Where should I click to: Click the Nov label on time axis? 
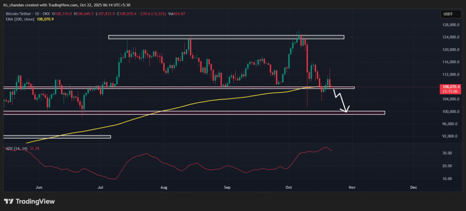351,187
